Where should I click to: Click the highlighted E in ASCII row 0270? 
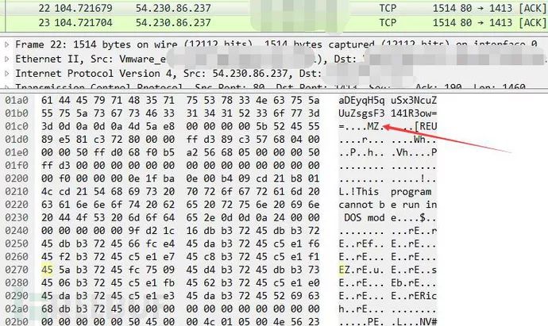tap(341, 270)
